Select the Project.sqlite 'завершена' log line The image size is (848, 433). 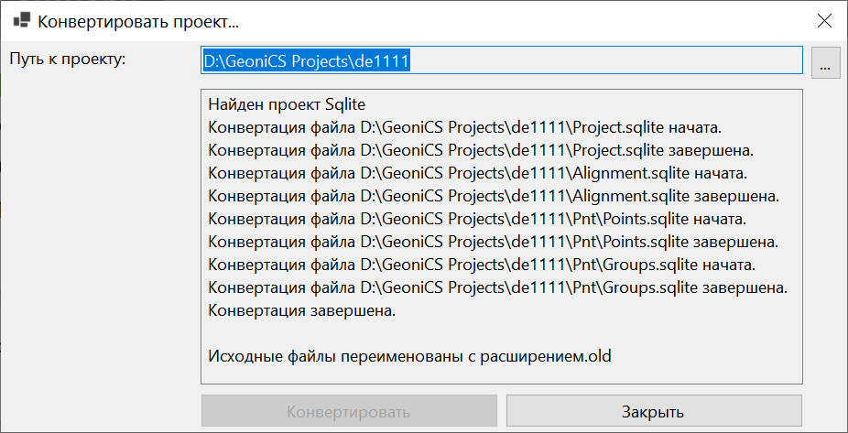(487, 149)
